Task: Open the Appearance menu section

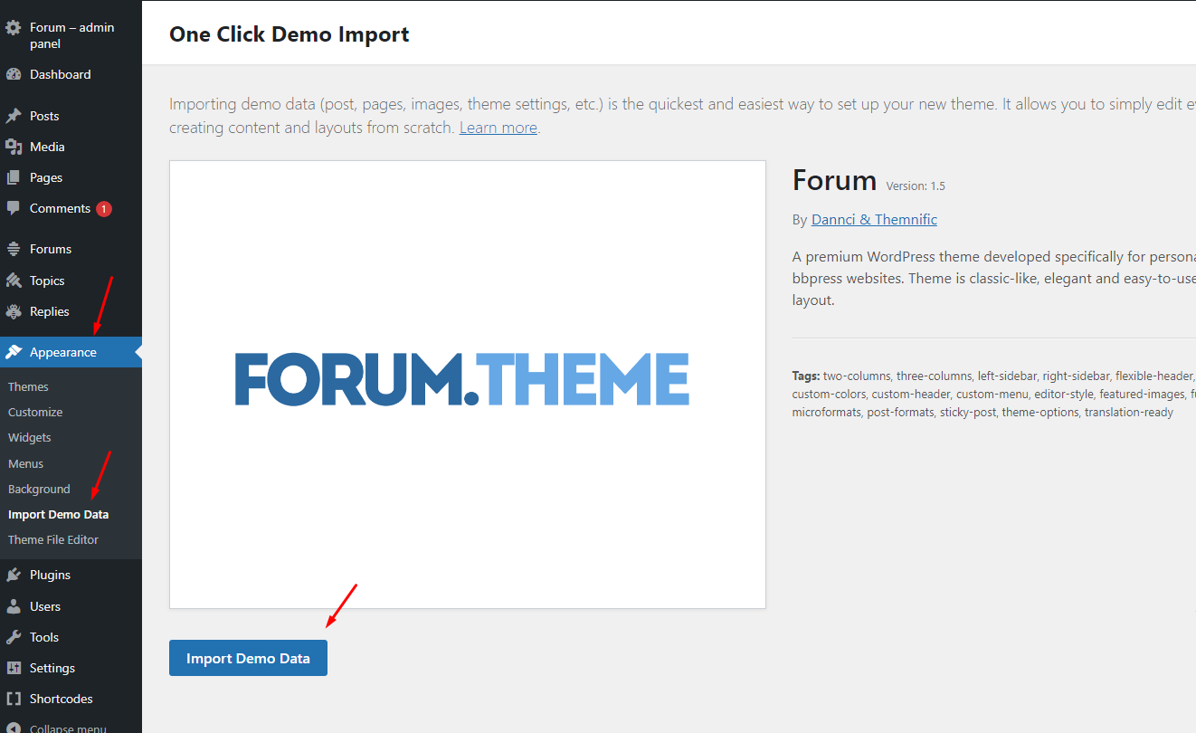Action: [62, 352]
